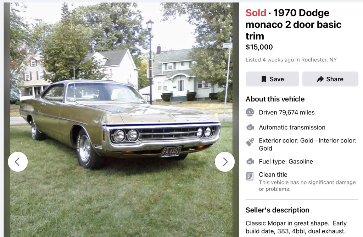The image size is (363, 237).
Task: Click the previous photo arrow button
Action: [18, 162]
